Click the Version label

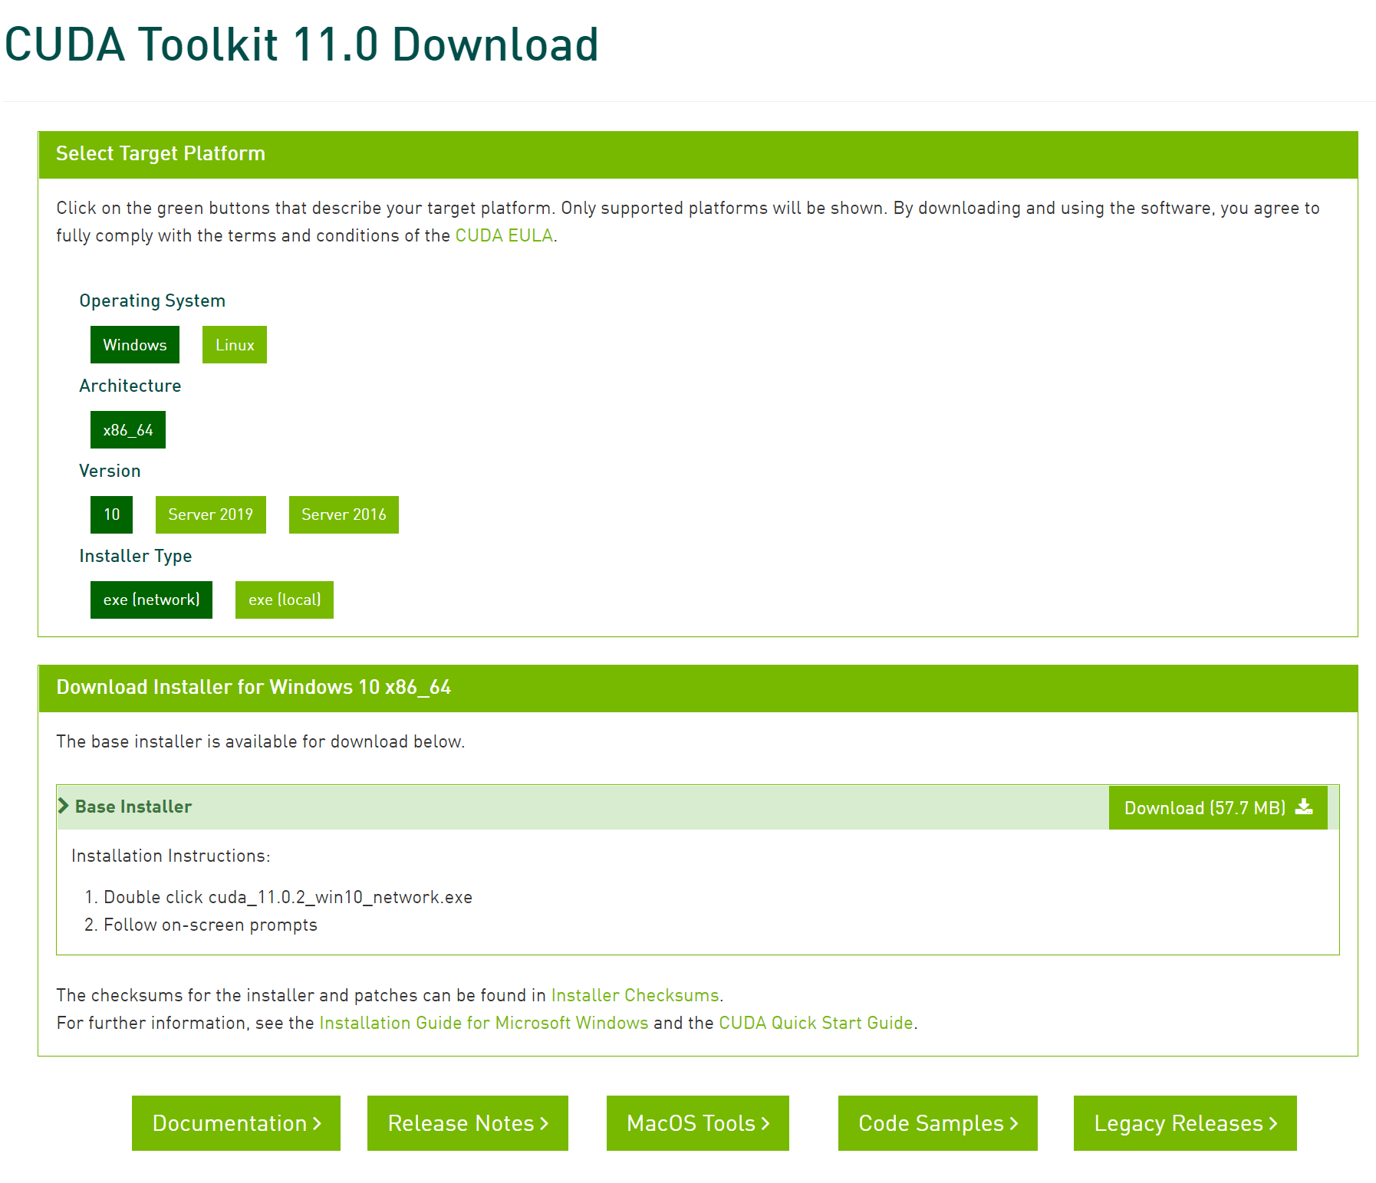point(110,471)
